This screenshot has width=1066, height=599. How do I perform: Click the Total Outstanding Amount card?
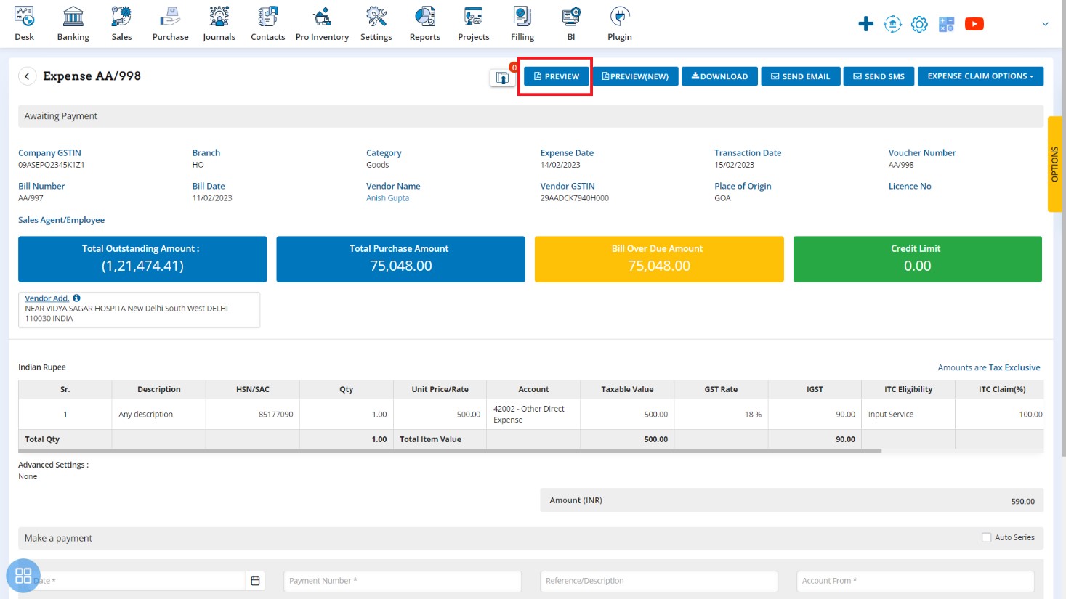tap(142, 259)
